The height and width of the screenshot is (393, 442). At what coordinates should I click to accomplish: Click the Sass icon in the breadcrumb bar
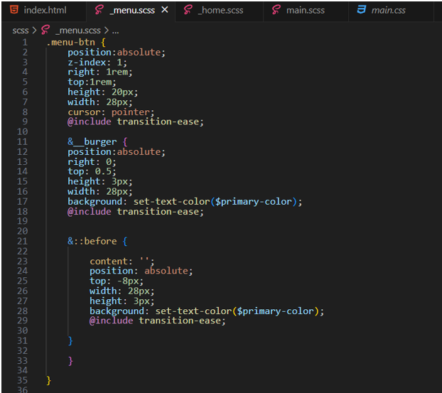pos(46,31)
